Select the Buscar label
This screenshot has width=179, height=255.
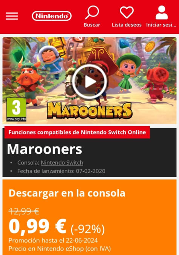pos(92,25)
